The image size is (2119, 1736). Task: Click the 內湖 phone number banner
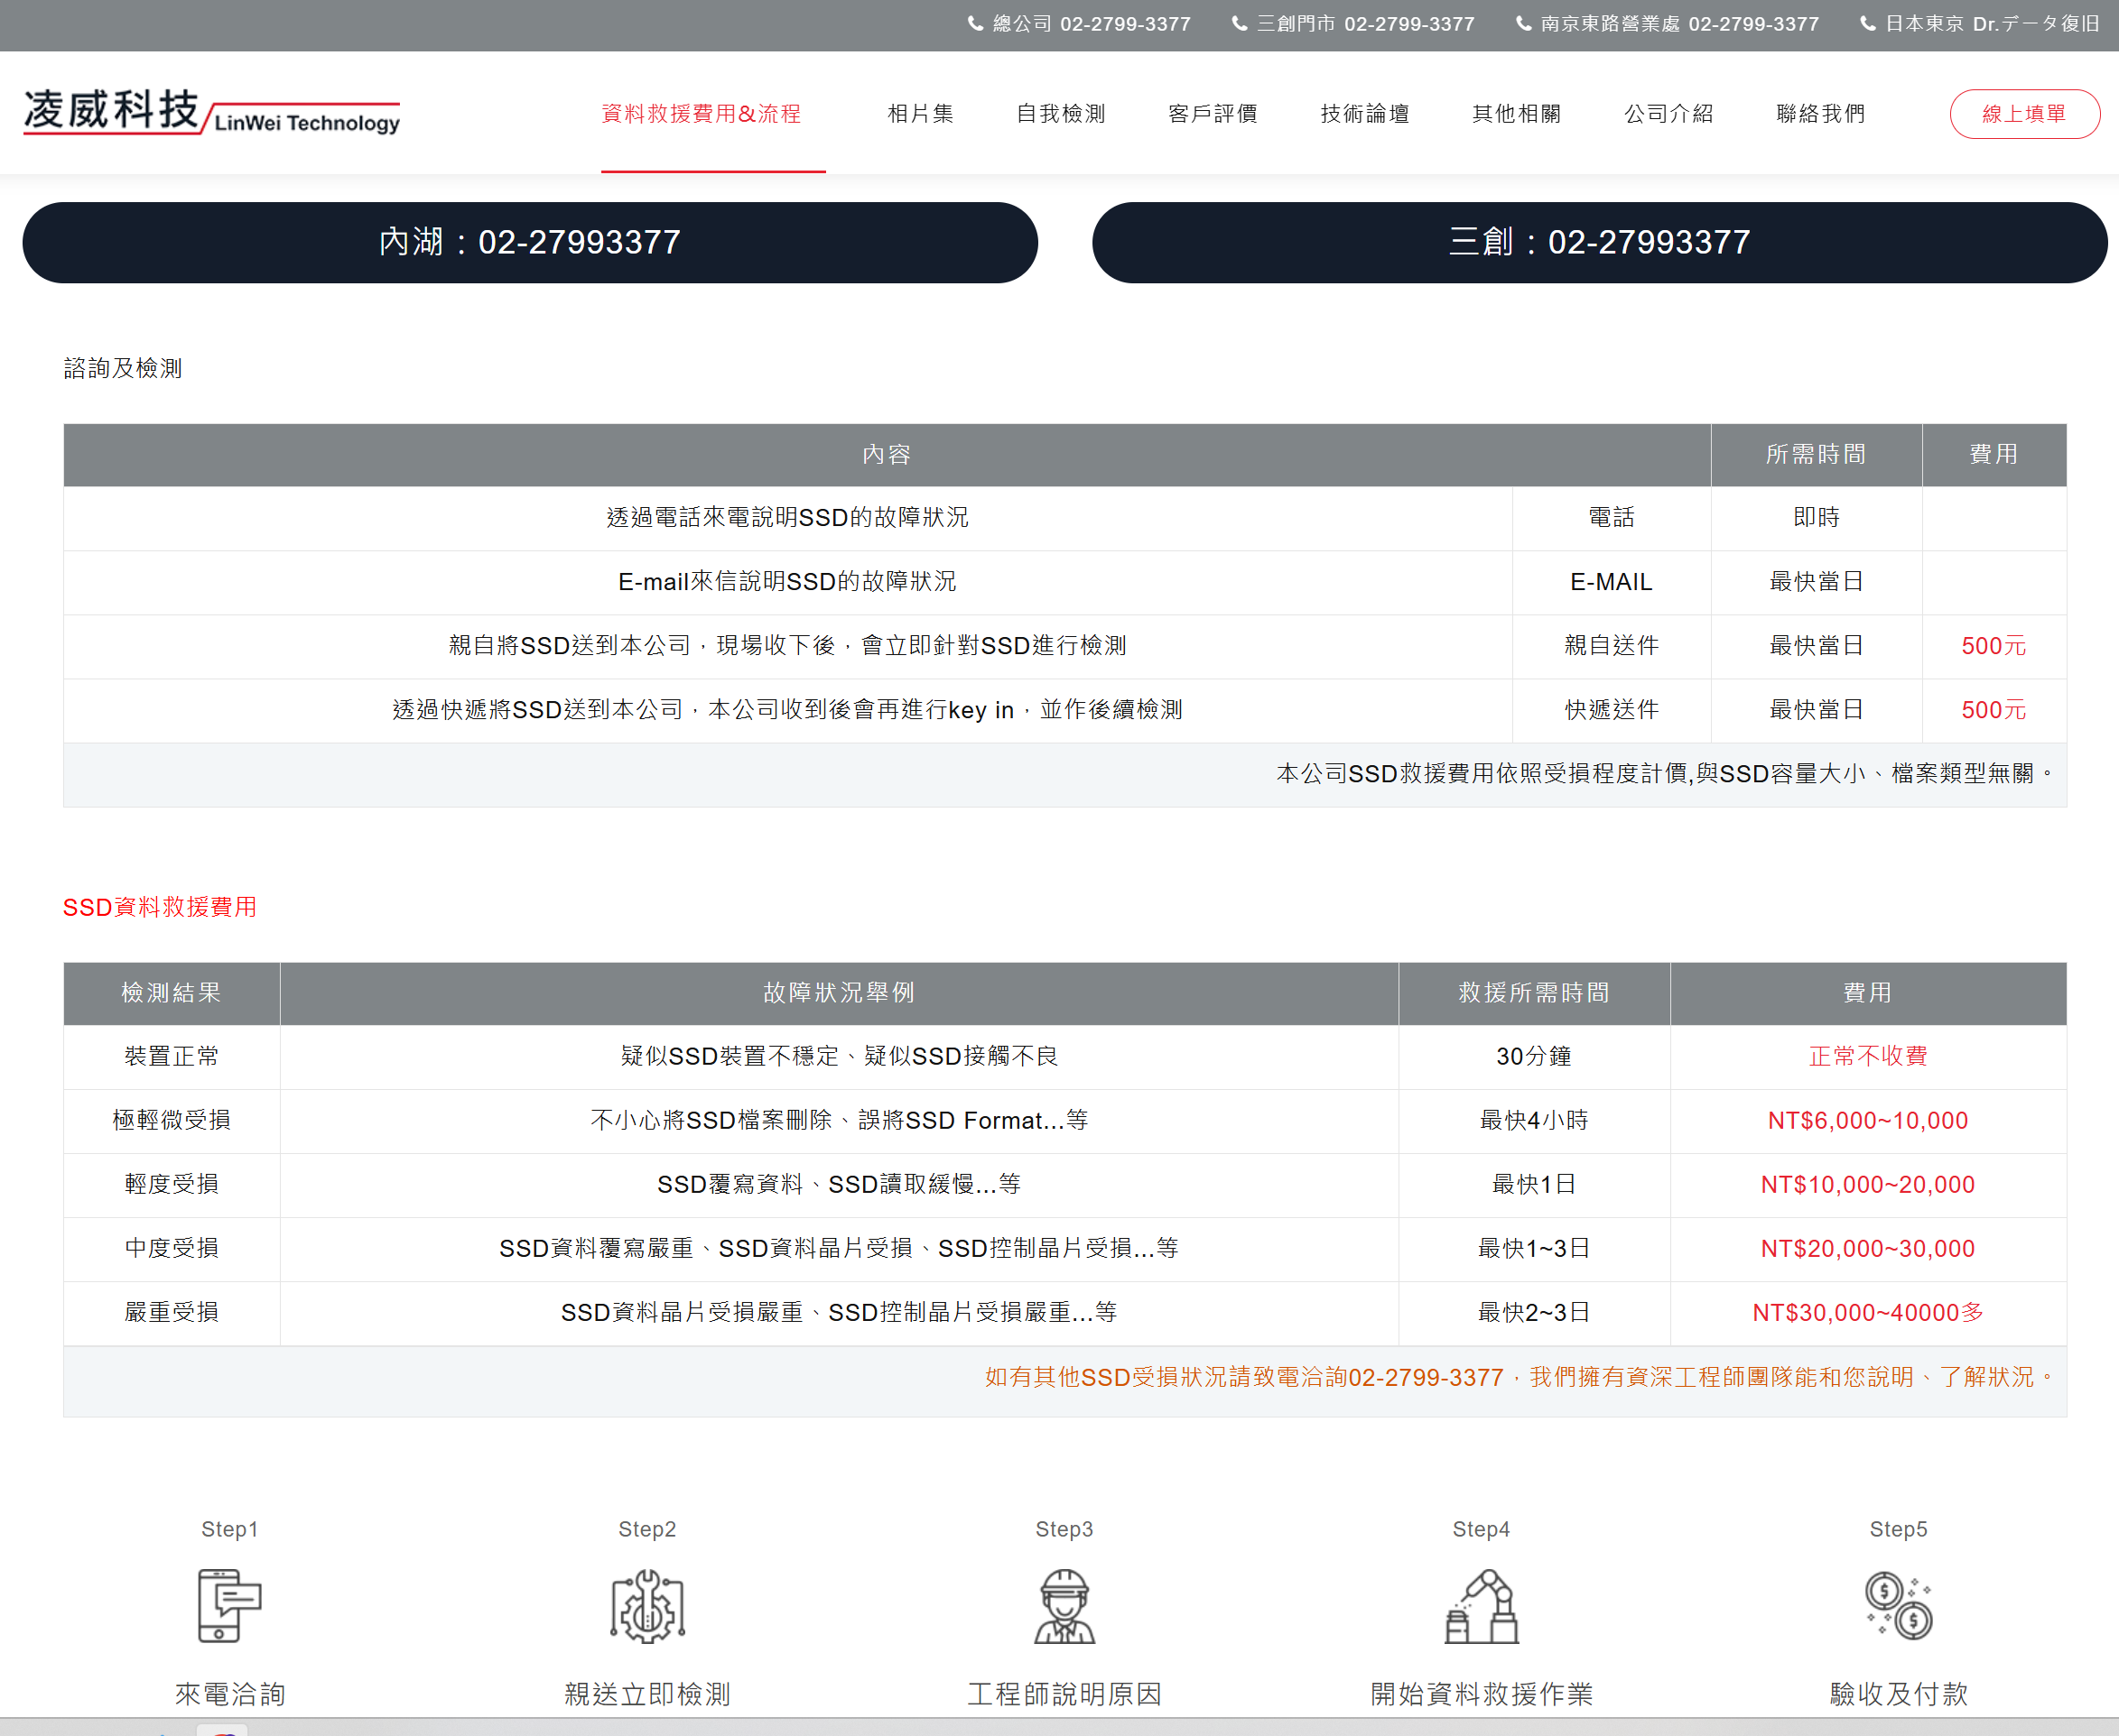(x=529, y=241)
